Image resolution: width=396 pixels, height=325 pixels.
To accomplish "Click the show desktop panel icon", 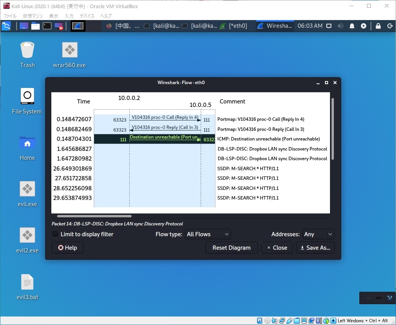I will point(24,26).
